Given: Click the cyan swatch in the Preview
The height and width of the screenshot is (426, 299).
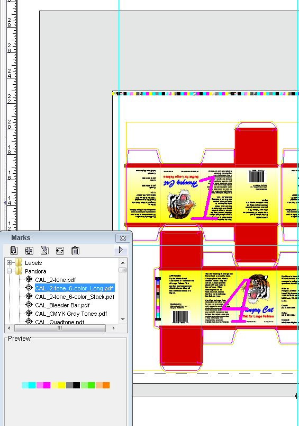Looking at the screenshot, I should 32,385.
